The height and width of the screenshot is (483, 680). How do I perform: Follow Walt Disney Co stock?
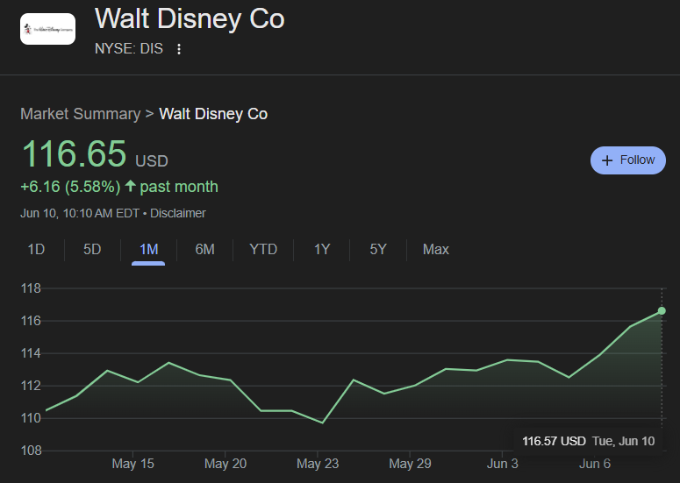(x=628, y=160)
